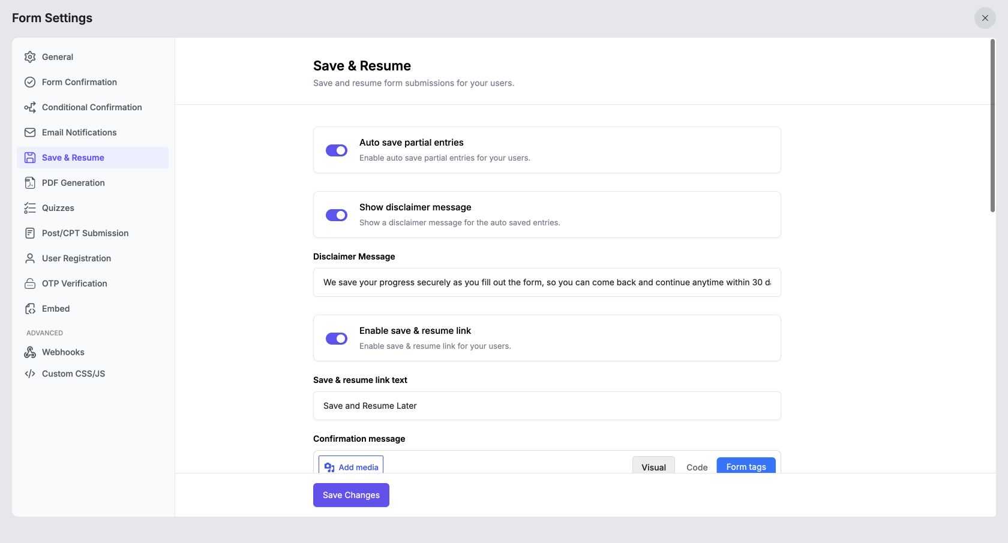Click the Disclaimer Message text field

click(547, 282)
